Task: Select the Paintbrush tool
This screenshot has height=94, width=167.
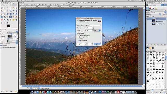Action: coord(16,17)
